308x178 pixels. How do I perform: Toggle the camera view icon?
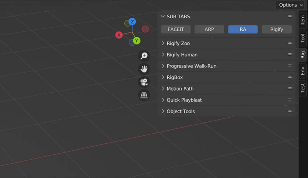tap(144, 82)
